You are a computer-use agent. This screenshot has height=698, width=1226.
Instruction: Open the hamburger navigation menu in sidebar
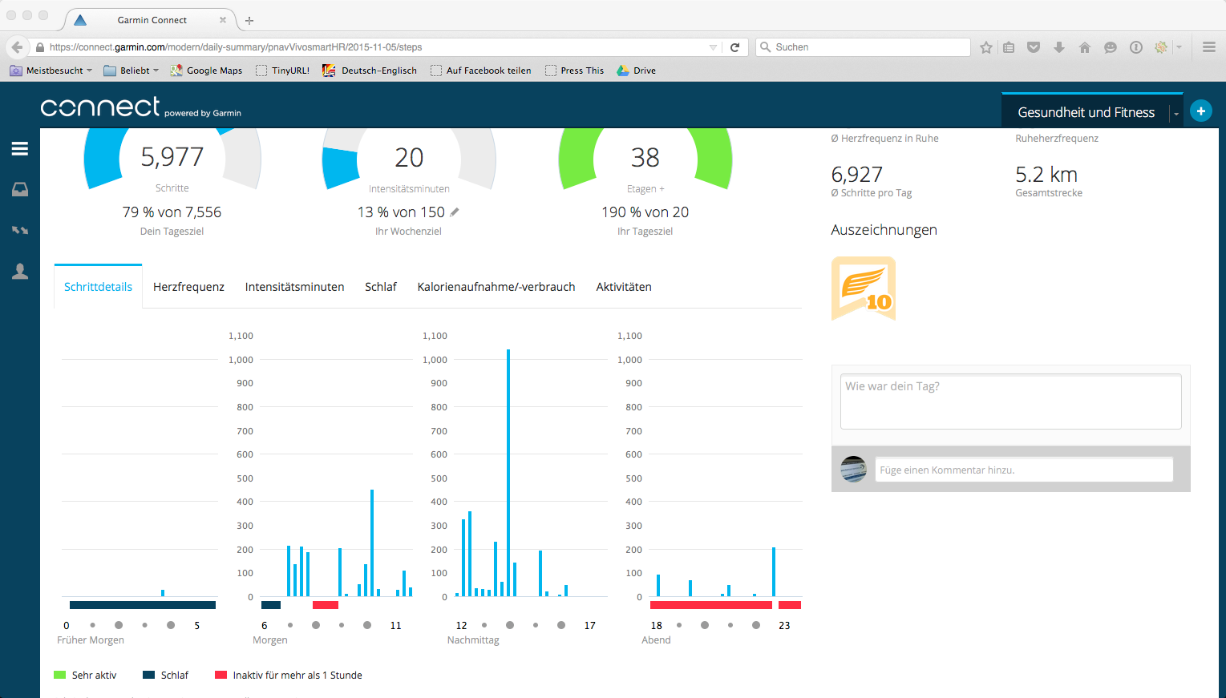(x=20, y=149)
